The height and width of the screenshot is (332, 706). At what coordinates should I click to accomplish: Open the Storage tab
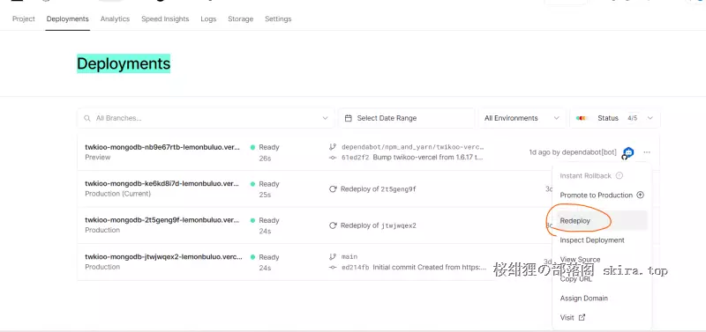(240, 18)
